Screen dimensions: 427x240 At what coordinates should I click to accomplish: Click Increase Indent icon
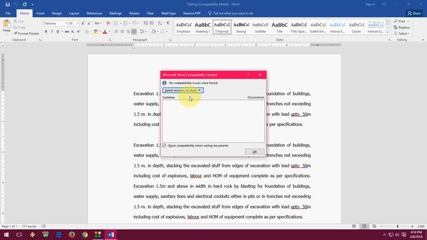tap(151, 23)
